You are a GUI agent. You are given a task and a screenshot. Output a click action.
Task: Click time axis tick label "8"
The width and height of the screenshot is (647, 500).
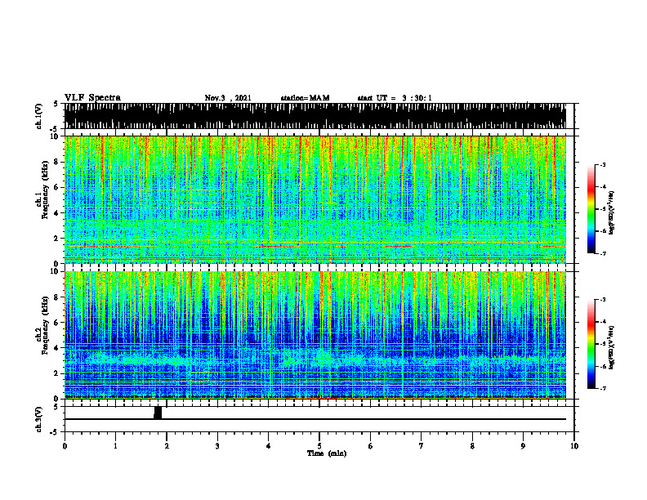click(x=472, y=446)
